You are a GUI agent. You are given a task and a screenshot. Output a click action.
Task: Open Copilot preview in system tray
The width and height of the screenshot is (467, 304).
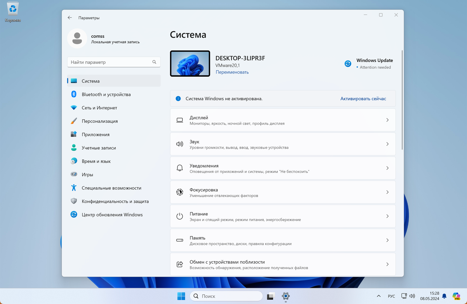coord(456,296)
